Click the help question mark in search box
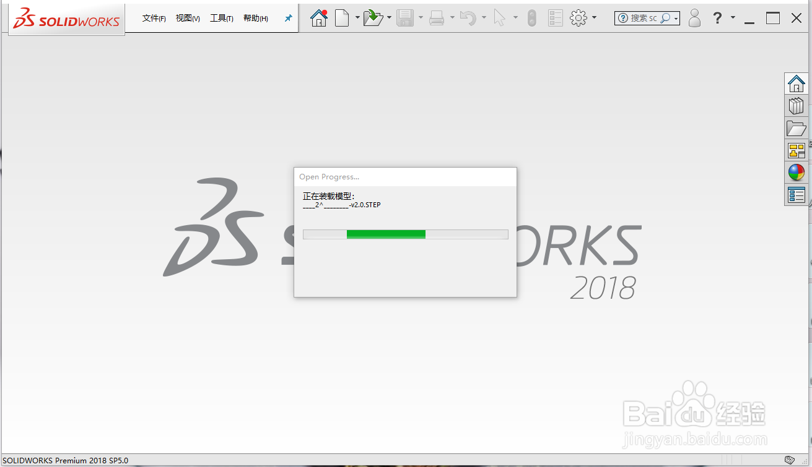Screen dimensions: 812x467 (x=623, y=19)
